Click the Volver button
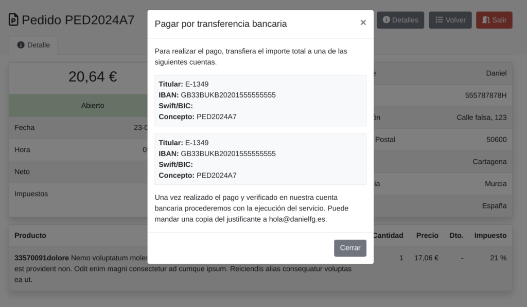The width and height of the screenshot is (527, 307). tap(450, 20)
